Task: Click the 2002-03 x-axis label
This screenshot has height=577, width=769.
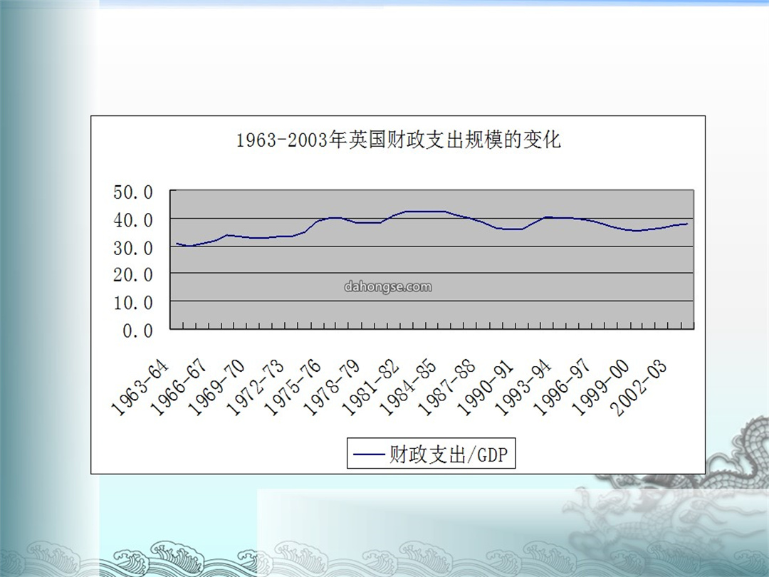Action: pyautogui.click(x=639, y=388)
